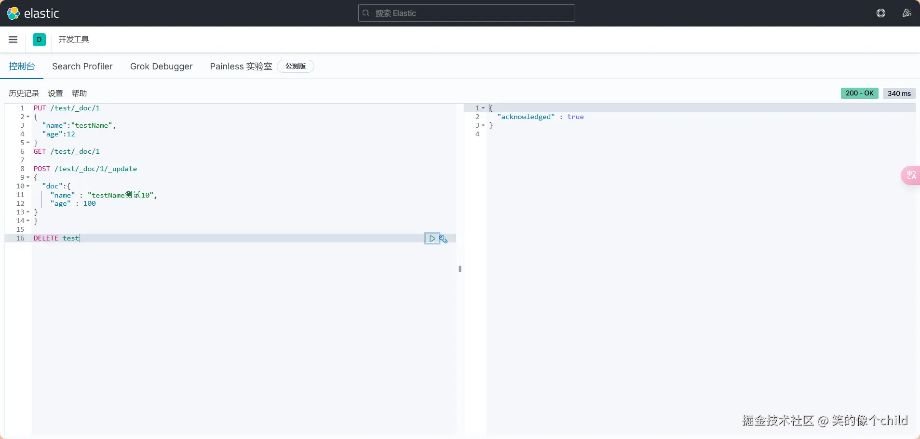Click the green D space avatar
This screenshot has height=439, width=920.
39,40
